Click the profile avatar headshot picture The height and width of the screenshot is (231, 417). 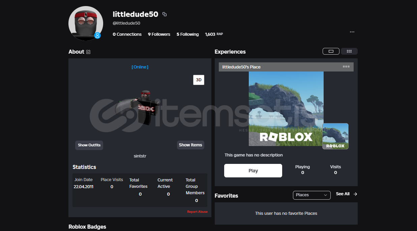86,23
